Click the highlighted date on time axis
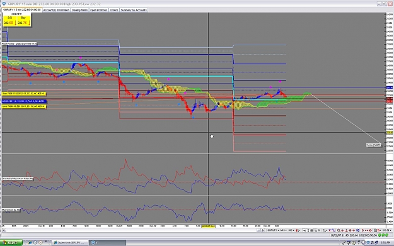The height and width of the screenshot is (246, 394). [x=208, y=226]
